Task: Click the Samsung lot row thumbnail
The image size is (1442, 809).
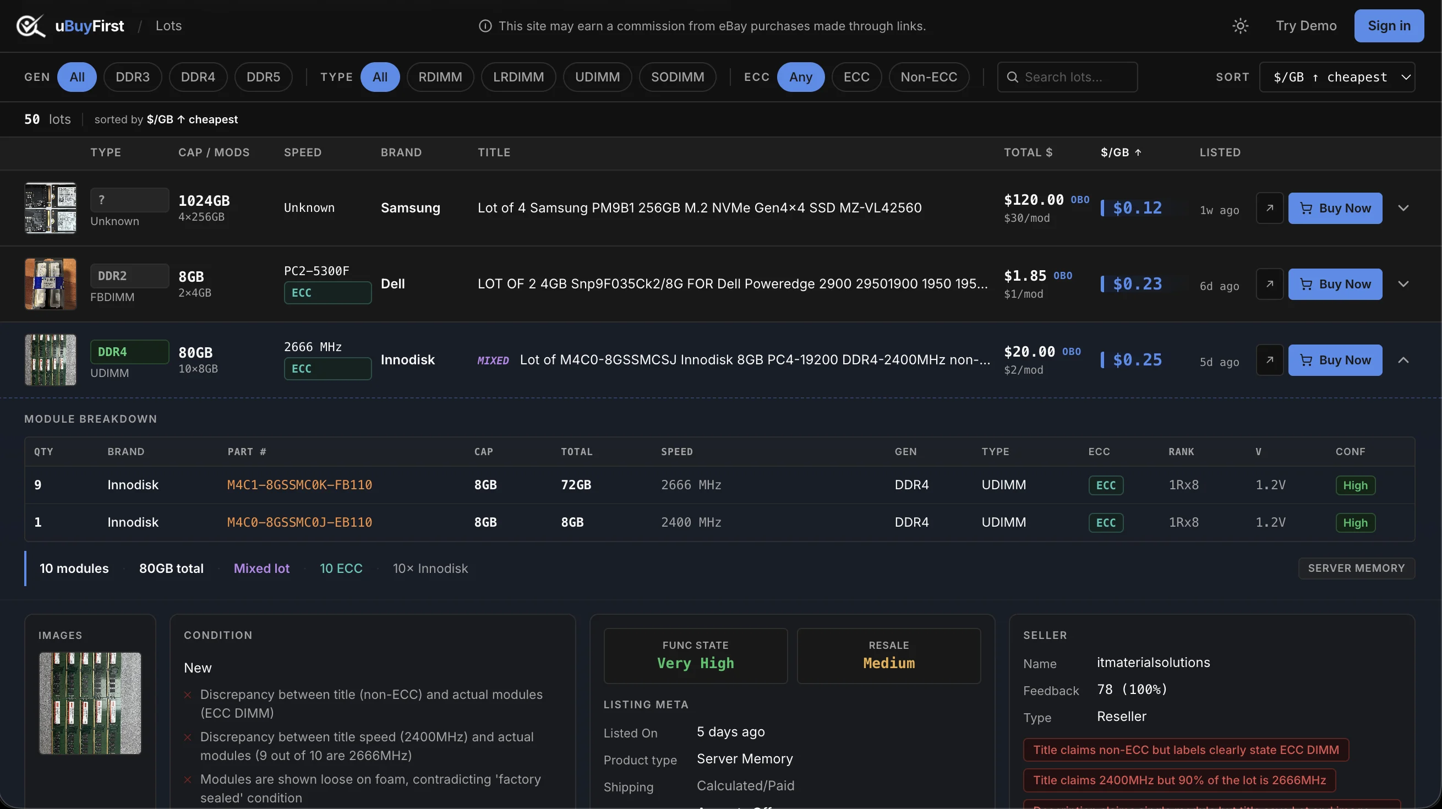Action: [51, 208]
